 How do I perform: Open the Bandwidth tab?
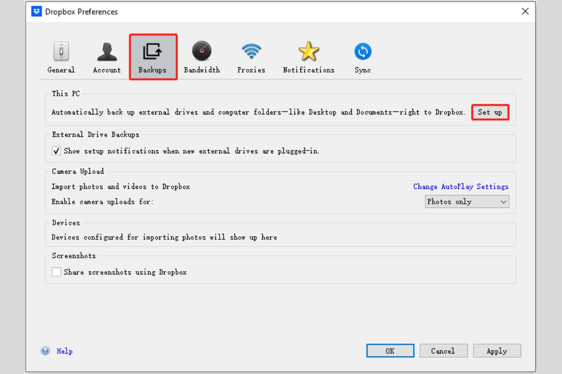202,58
